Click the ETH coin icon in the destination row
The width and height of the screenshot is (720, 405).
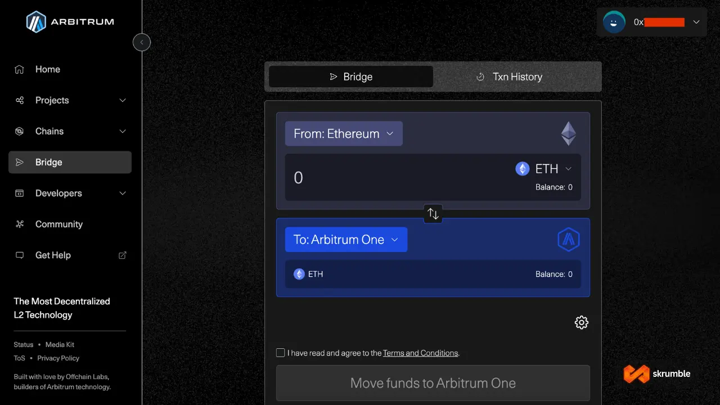point(299,274)
